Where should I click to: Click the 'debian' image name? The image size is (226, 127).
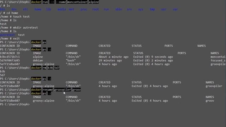tap(38, 60)
